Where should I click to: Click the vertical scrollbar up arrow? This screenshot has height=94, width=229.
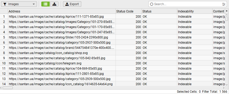227,15
